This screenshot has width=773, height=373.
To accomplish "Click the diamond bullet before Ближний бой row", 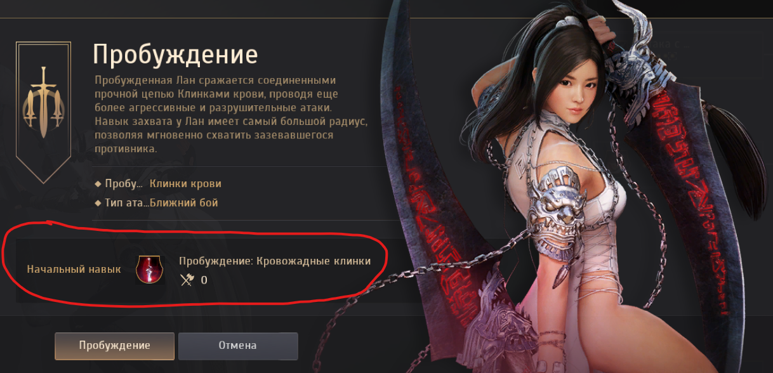I will [x=98, y=203].
